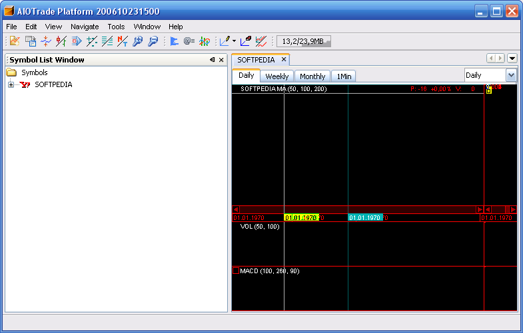Click the chart scrollbar right arrow
Image resolution: width=523 pixels, height=333 pixels.
point(480,209)
